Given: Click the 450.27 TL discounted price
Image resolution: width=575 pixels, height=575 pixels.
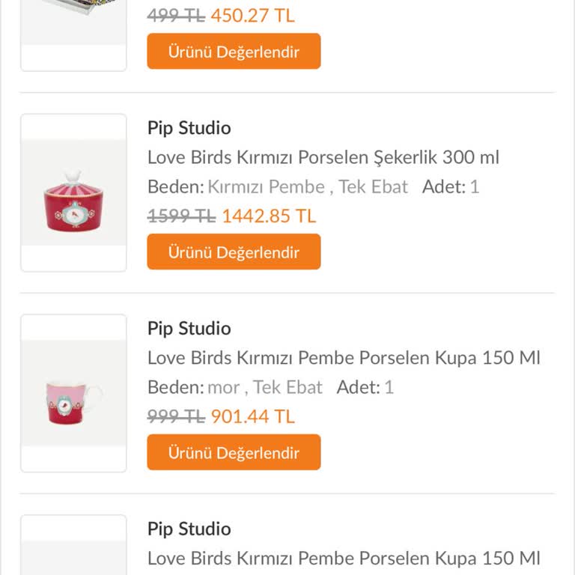Looking at the screenshot, I should tap(252, 16).
